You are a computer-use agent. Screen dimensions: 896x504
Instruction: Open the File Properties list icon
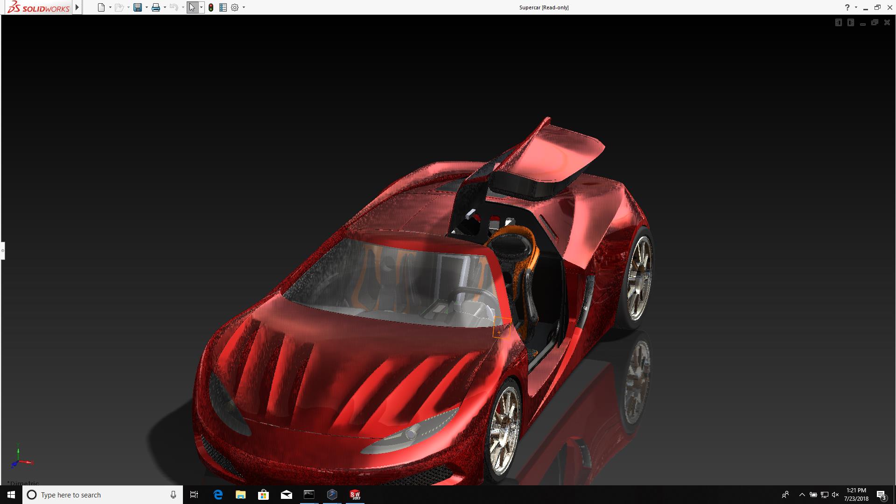[223, 7]
